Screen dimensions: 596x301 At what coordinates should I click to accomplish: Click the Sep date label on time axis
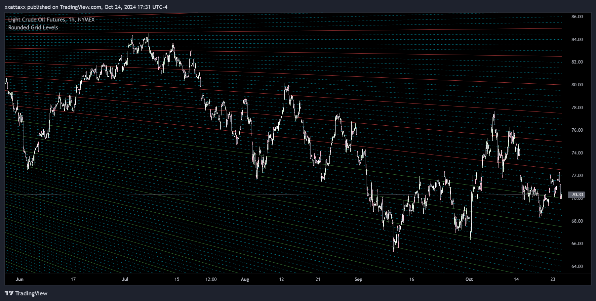click(x=358, y=279)
